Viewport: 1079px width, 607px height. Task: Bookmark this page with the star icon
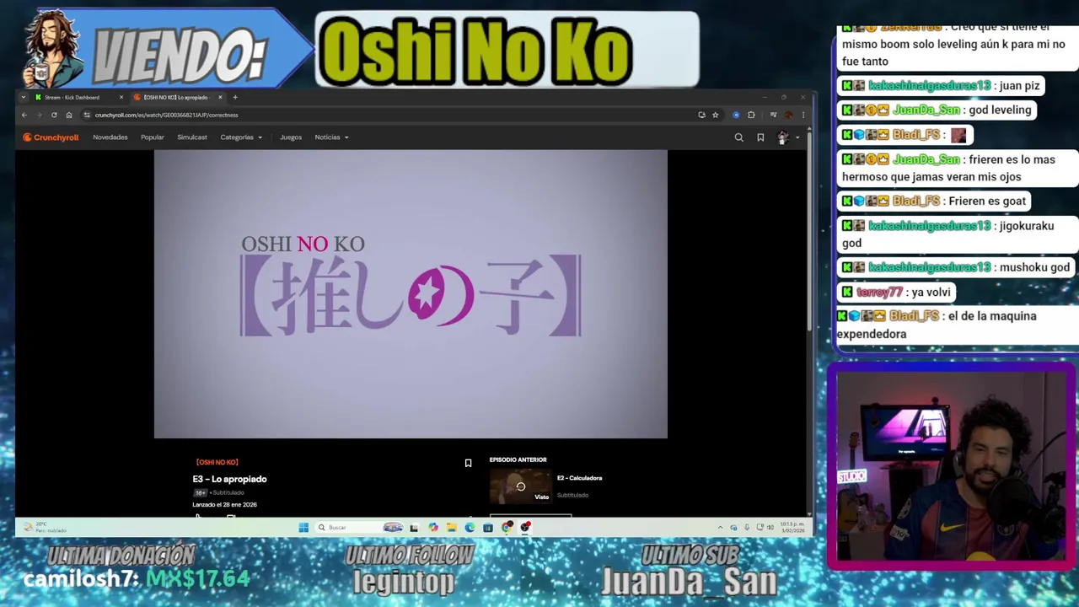716,115
